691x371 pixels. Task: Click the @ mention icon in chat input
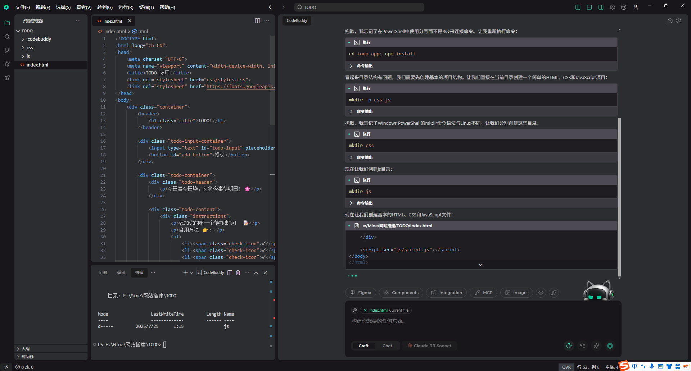(355, 310)
